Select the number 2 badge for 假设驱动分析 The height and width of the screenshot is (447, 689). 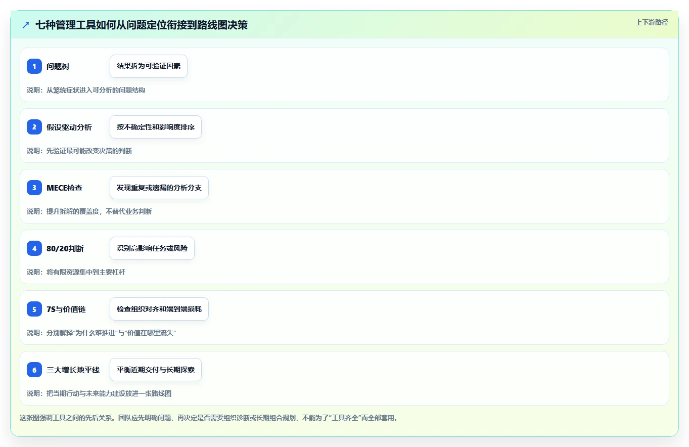pyautogui.click(x=34, y=127)
